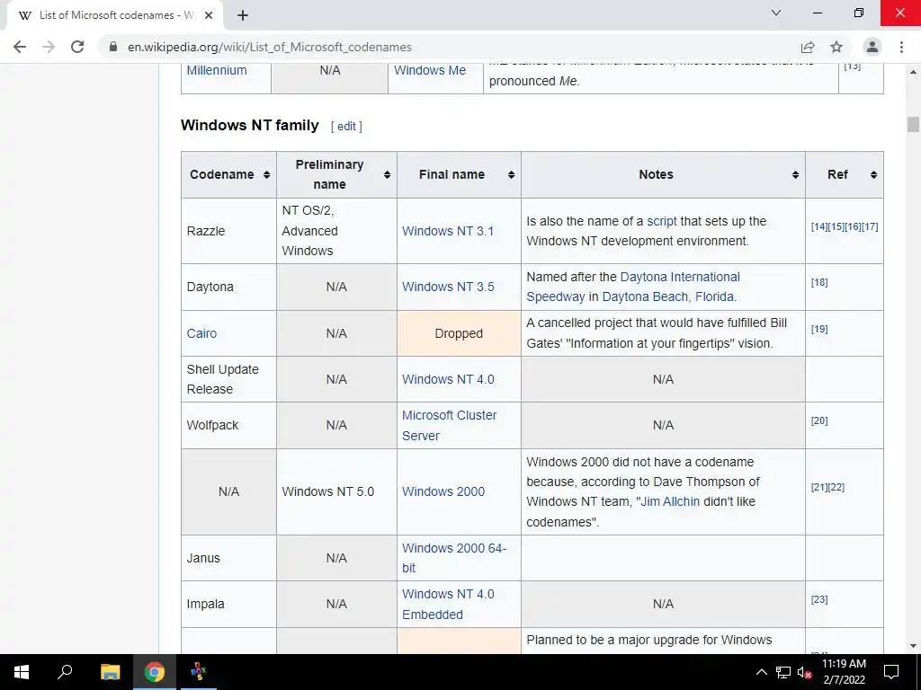Open the Windows NT 4.0 Embedded link
The image size is (921, 690).
point(448,605)
